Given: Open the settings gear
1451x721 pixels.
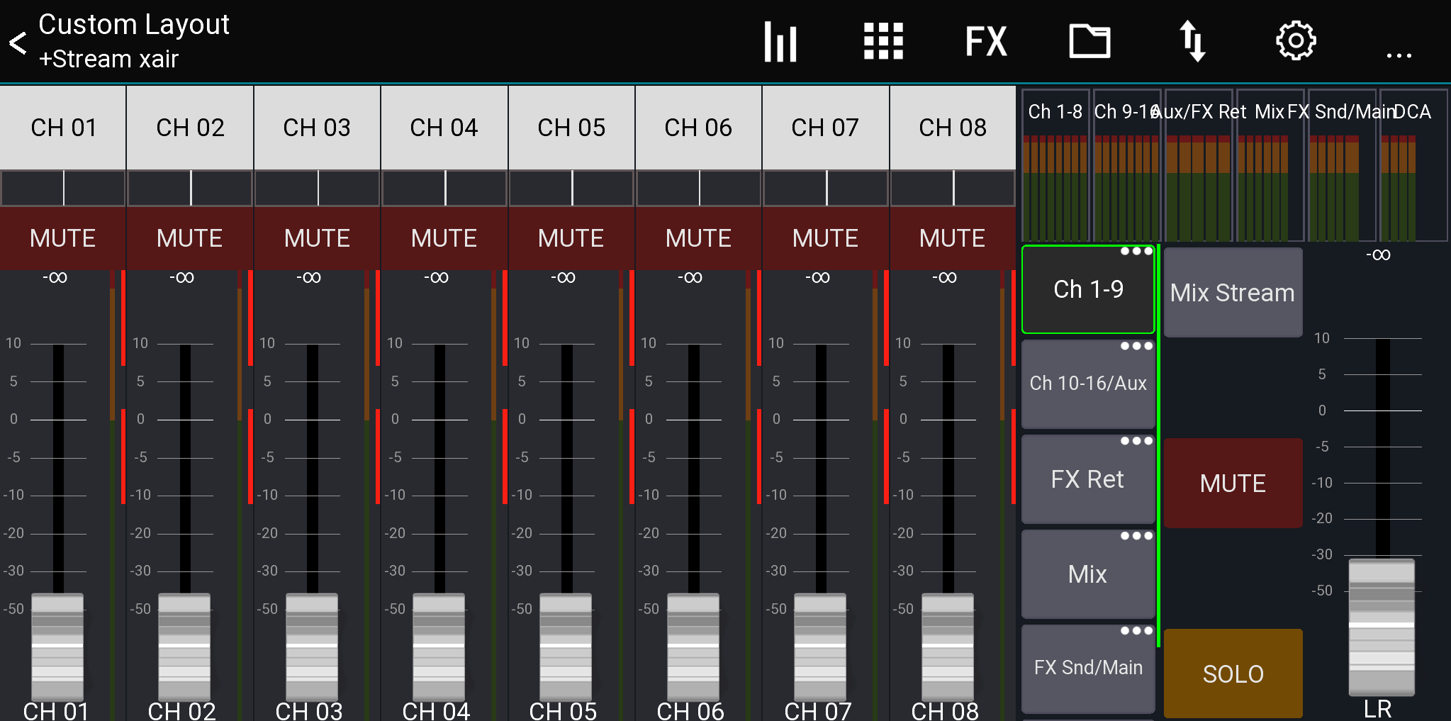Looking at the screenshot, I should [1296, 41].
